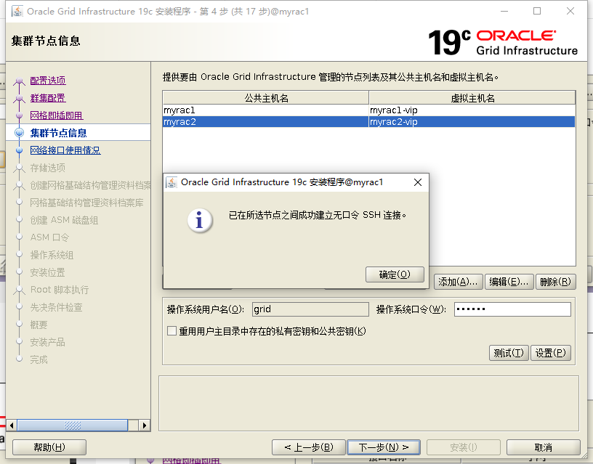Select the 集群节点信息 step
This screenshot has height=464, width=593.
pos(58,133)
